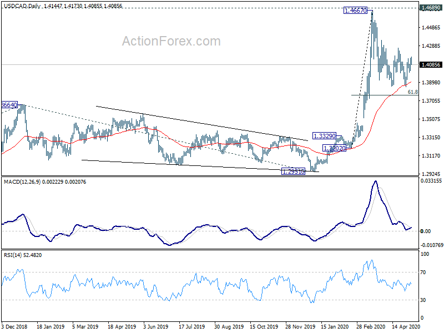Click the 14 Apr 2020 date label
The width and height of the screenshot is (444, 333).
click(406, 326)
